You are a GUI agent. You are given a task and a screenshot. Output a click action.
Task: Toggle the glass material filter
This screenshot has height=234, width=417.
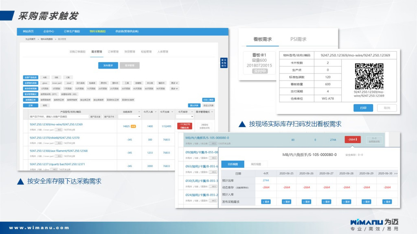44,82
